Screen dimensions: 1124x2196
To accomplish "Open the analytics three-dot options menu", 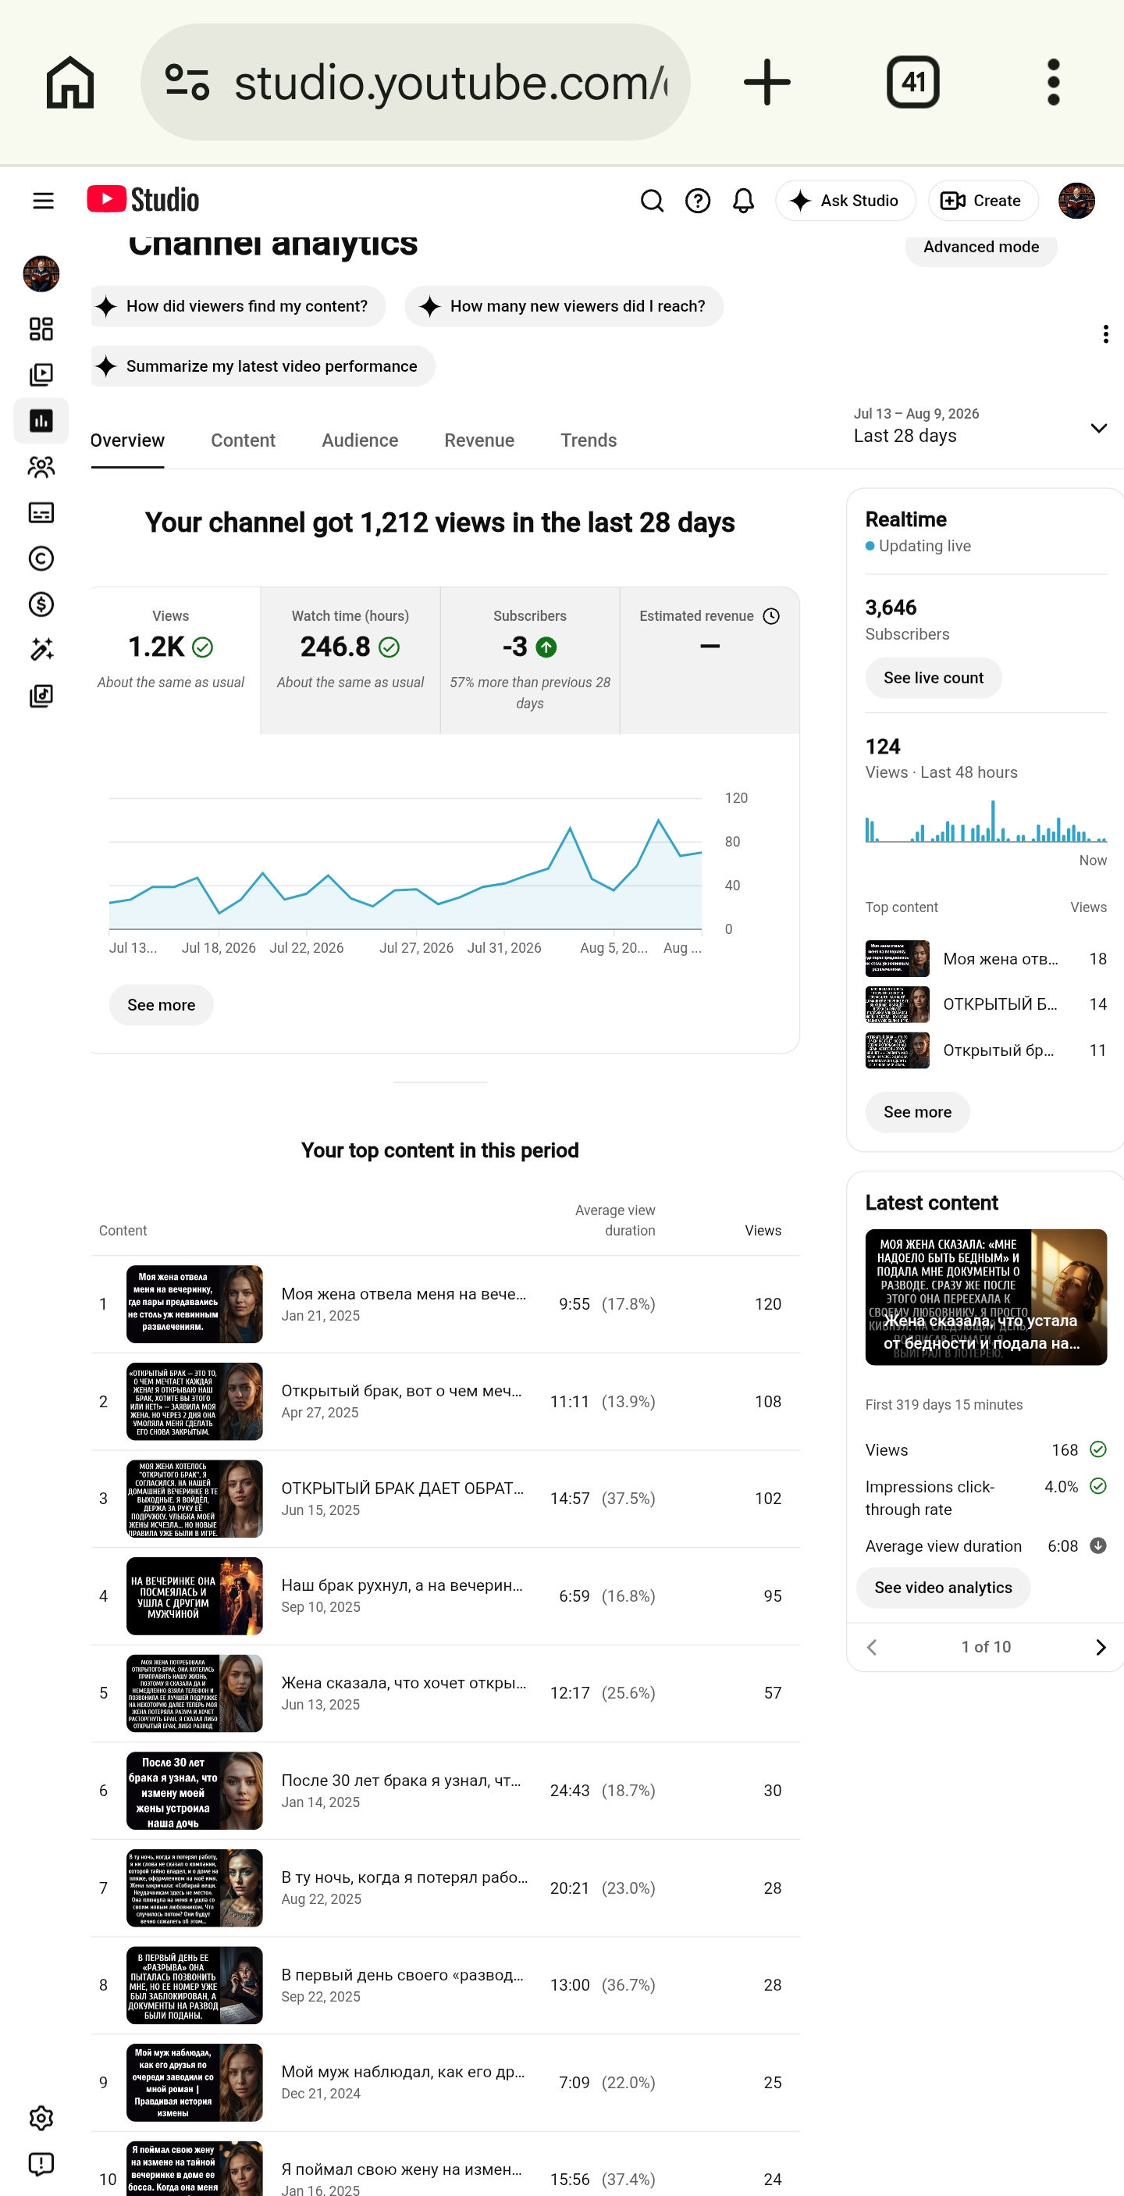I will tap(1105, 334).
